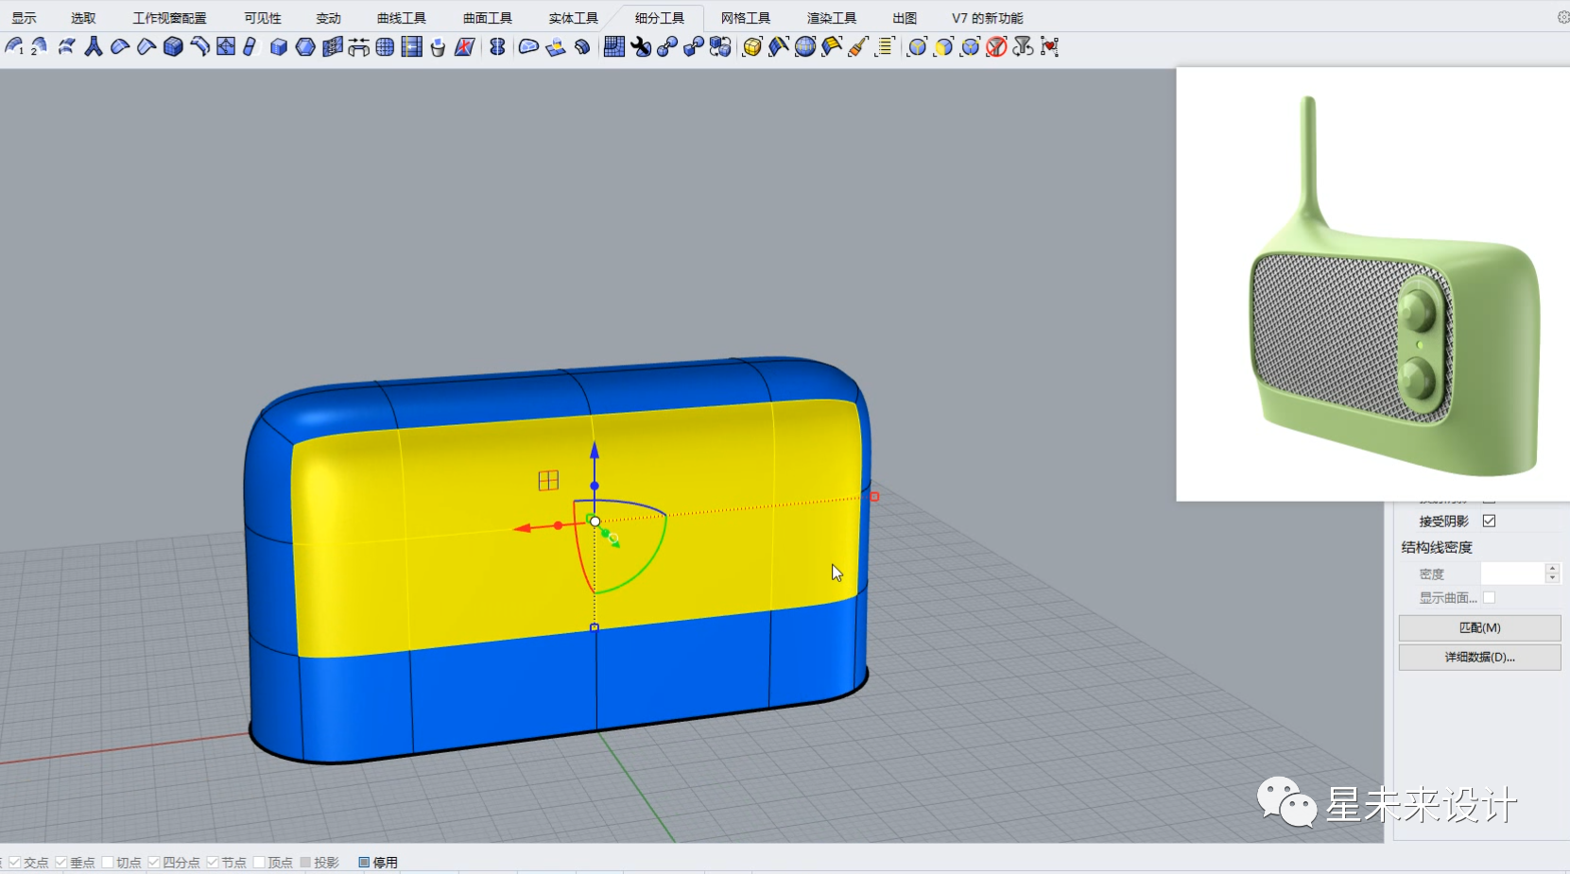The height and width of the screenshot is (874, 1570).
Task: Click the 密度 value input field
Action: click(1512, 574)
